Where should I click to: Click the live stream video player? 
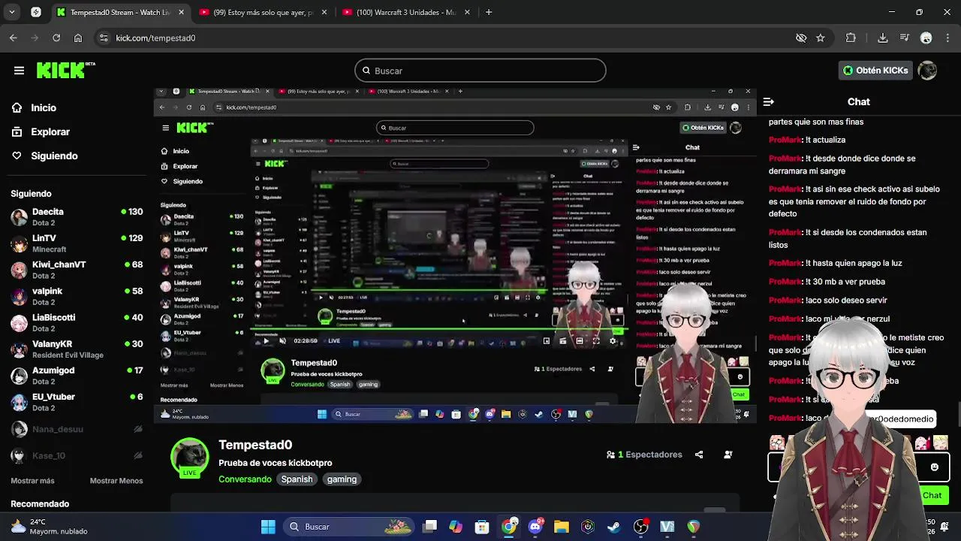(x=454, y=255)
